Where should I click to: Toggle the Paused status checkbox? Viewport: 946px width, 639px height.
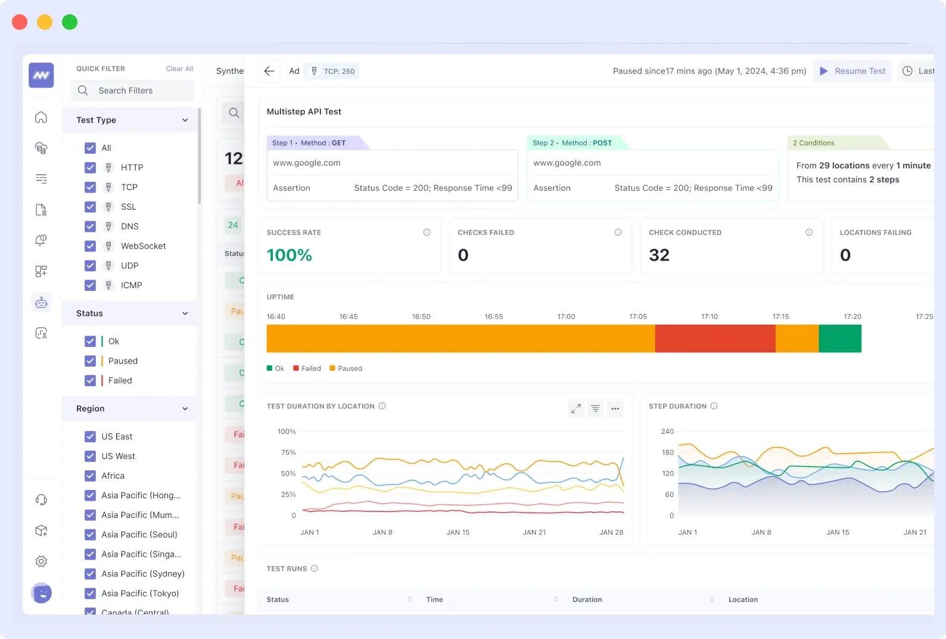click(91, 361)
